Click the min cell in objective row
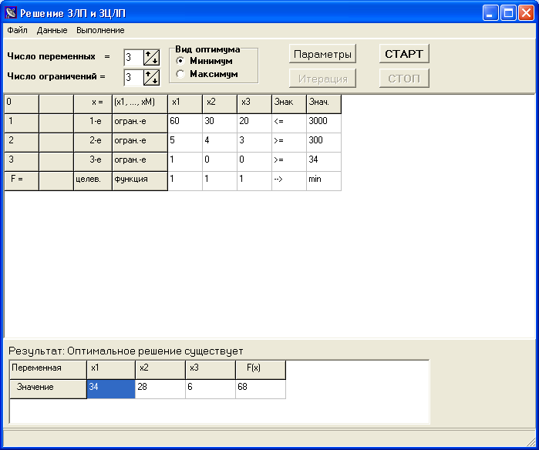The image size is (539, 450). pos(324,181)
